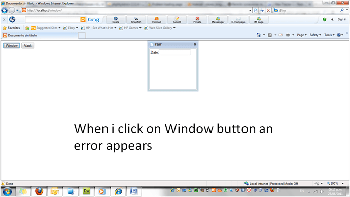The height and width of the screenshot is (197, 350).
Task: Open the Safety menu
Action: 315,35
